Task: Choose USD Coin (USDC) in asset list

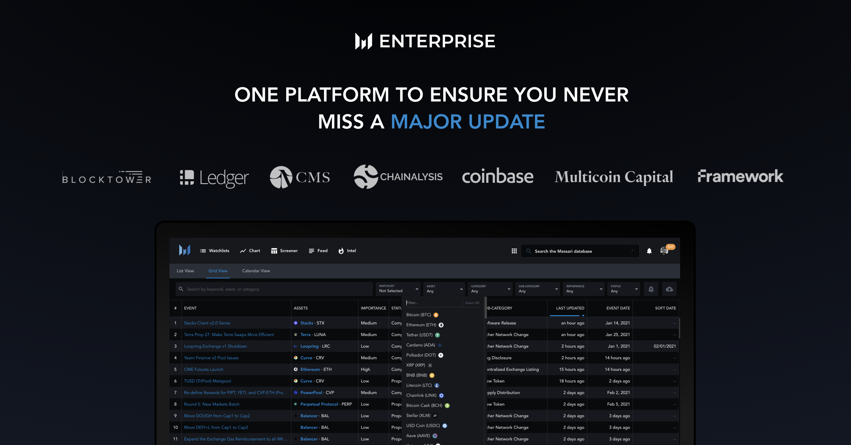Action: (x=427, y=425)
